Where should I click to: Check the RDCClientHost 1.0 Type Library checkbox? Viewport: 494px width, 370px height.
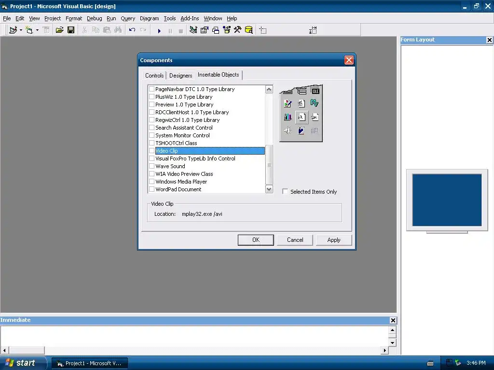(151, 112)
